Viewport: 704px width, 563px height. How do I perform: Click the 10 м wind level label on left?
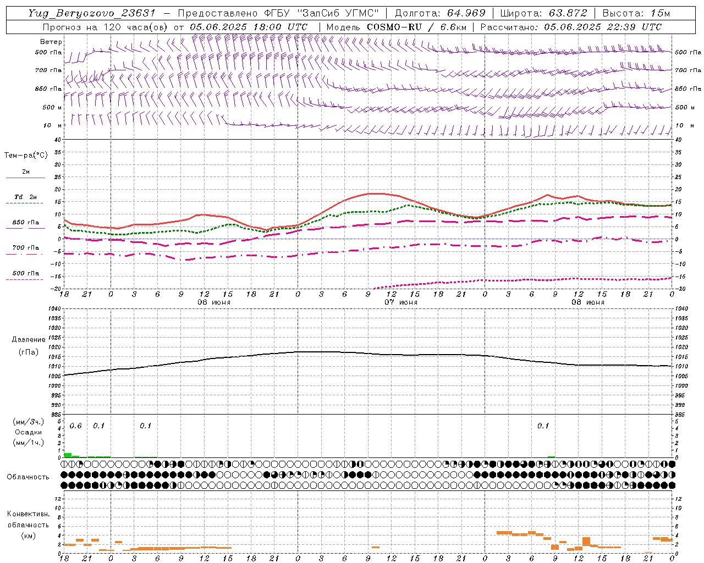pyautogui.click(x=52, y=125)
